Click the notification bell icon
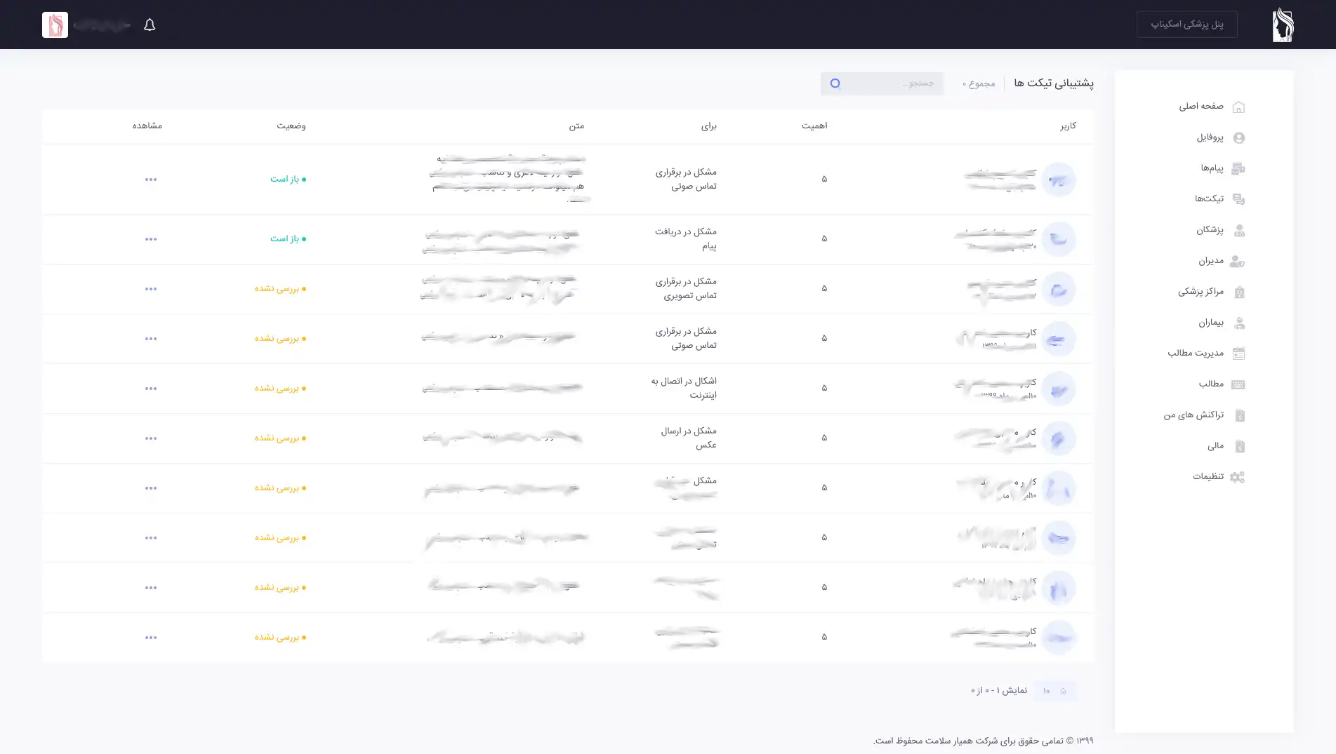This screenshot has width=1336, height=754. pyautogui.click(x=150, y=25)
